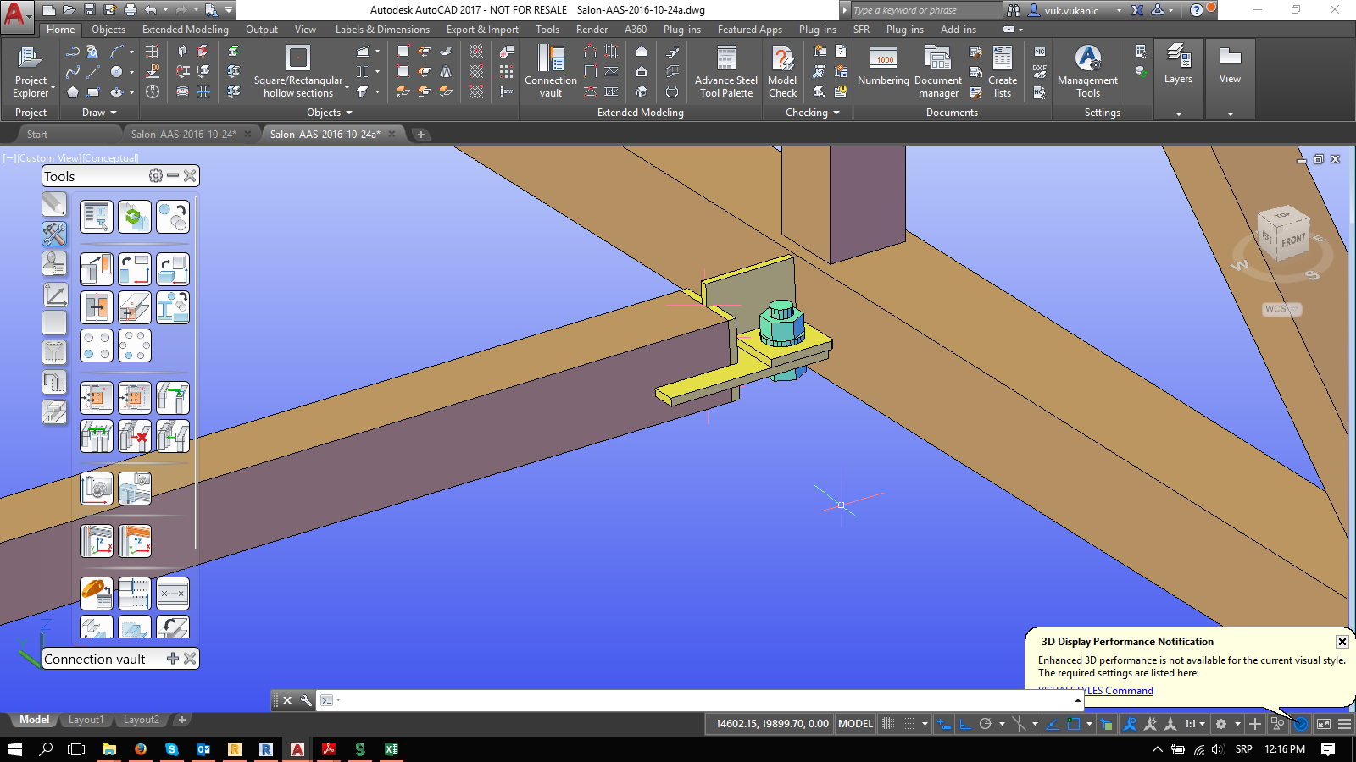Toggle snap mode in the status bar
The image size is (1356, 762).
pyautogui.click(x=908, y=723)
